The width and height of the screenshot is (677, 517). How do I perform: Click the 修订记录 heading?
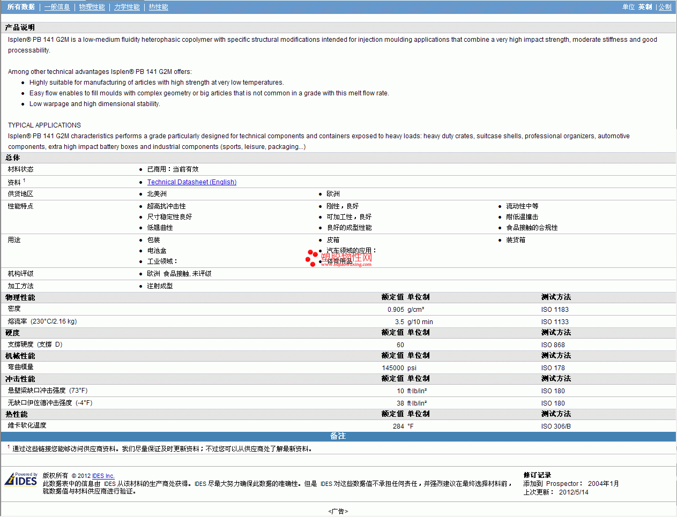pos(537,475)
